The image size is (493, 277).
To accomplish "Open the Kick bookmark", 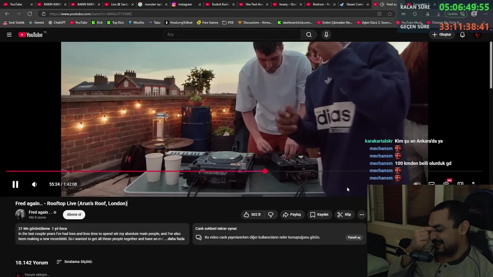I will pyautogui.click(x=97, y=23).
